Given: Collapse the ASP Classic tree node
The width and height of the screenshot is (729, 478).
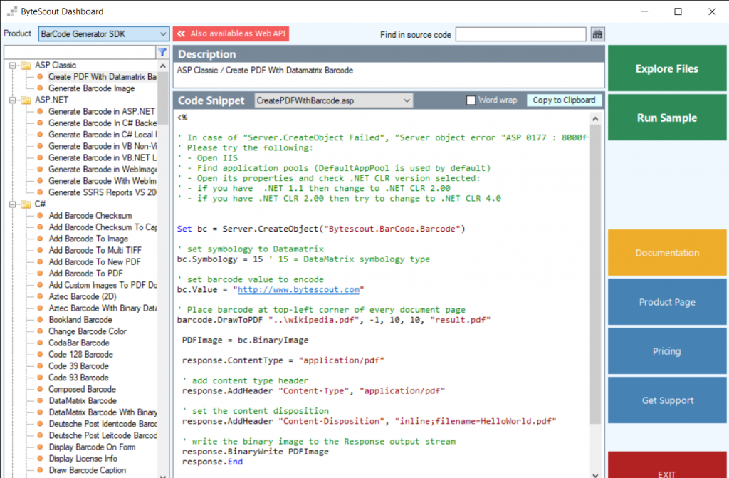Looking at the screenshot, I should (x=13, y=65).
